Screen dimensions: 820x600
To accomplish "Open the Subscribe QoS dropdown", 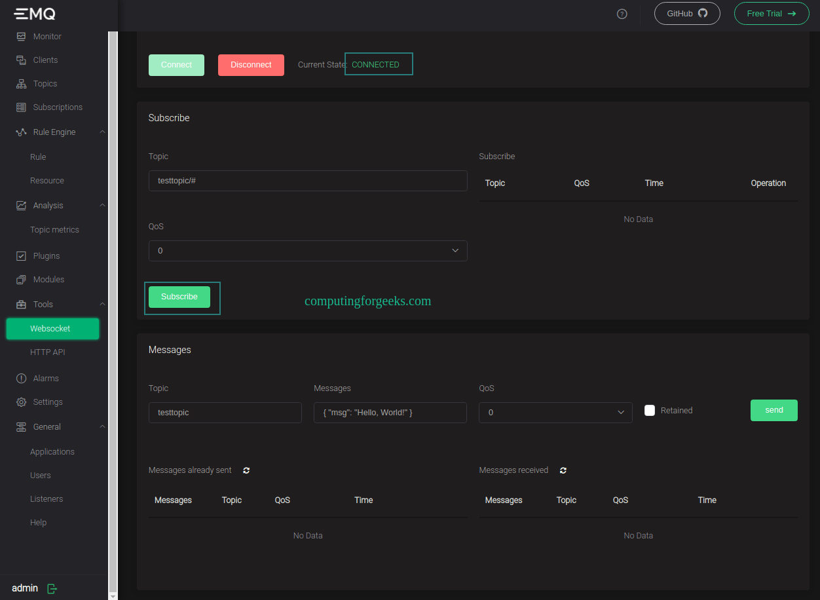I will pos(308,251).
